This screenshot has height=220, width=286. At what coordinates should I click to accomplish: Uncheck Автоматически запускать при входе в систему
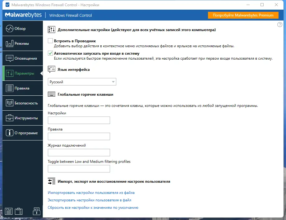(x=50, y=53)
